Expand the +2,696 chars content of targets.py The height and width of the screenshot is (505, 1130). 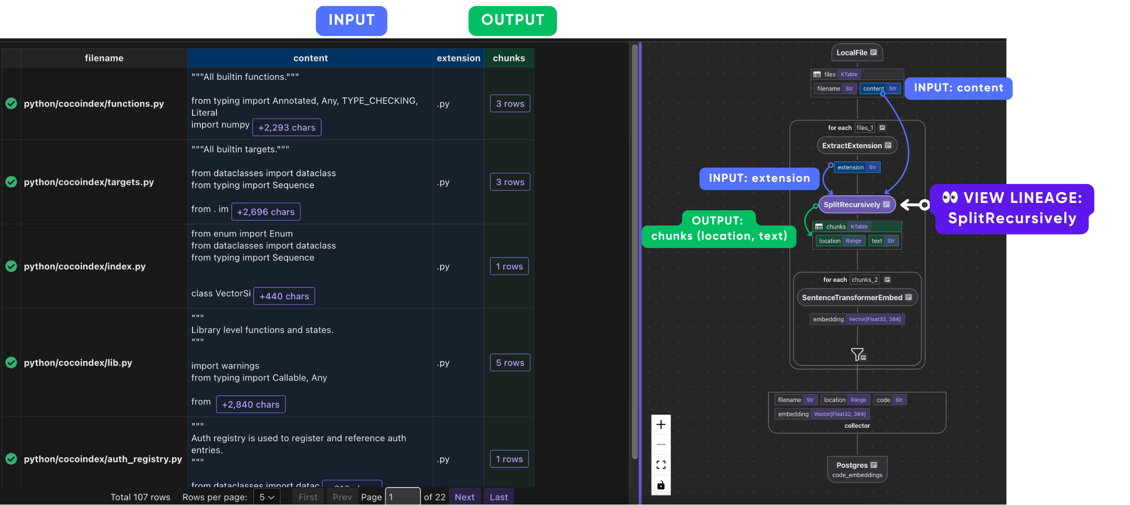pos(266,212)
